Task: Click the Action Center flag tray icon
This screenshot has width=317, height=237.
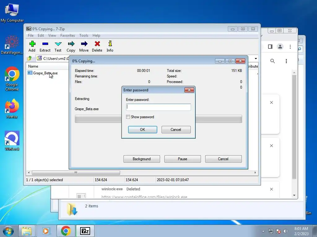Action: pos(278,231)
